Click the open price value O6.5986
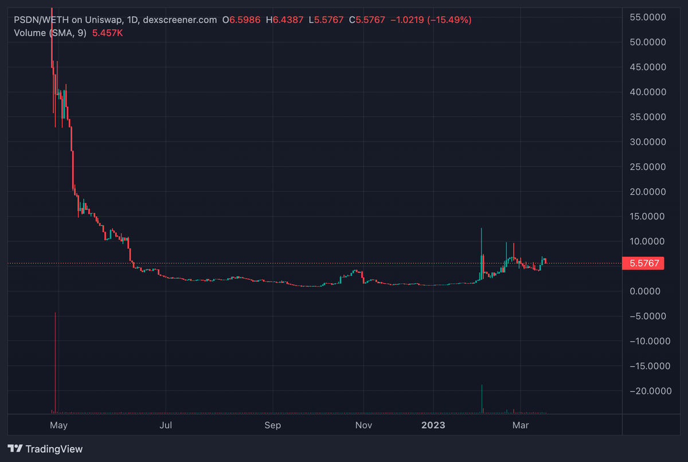This screenshot has height=462, width=688. (245, 20)
